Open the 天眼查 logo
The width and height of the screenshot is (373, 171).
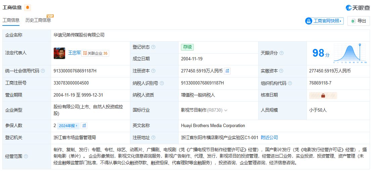358,8
